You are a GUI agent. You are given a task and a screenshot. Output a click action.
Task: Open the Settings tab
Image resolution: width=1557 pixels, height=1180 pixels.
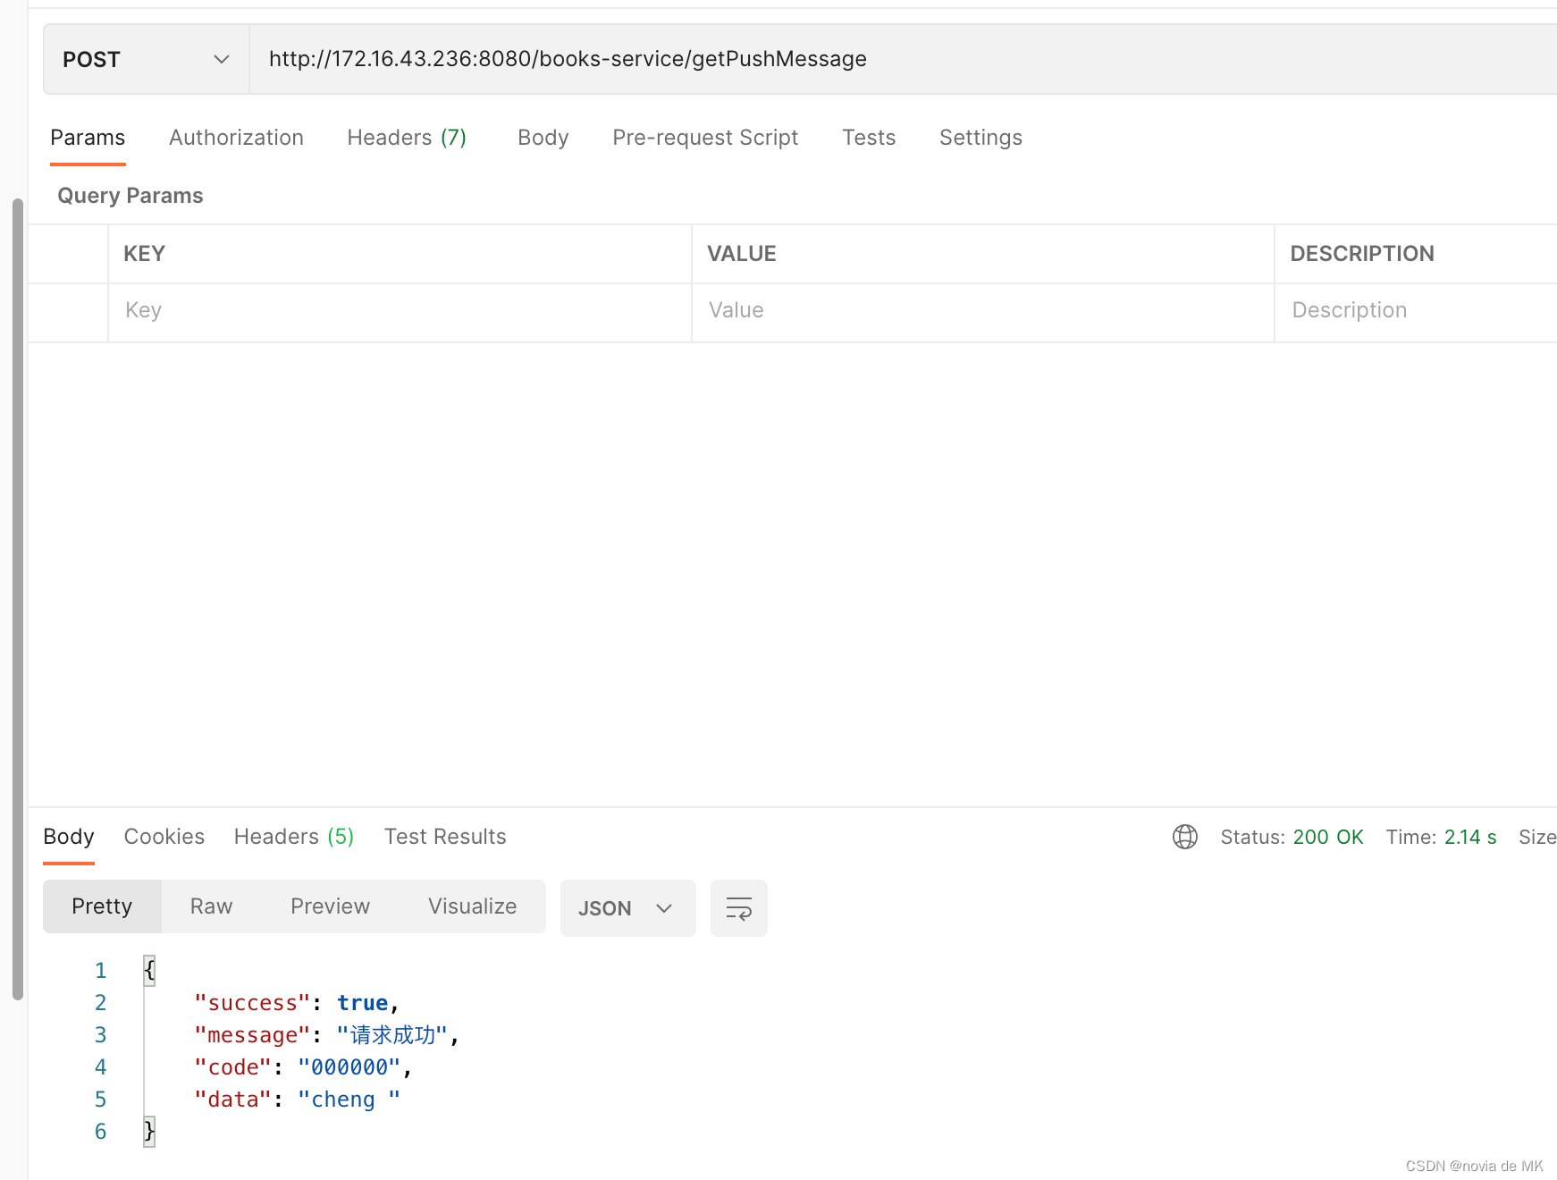coord(980,138)
